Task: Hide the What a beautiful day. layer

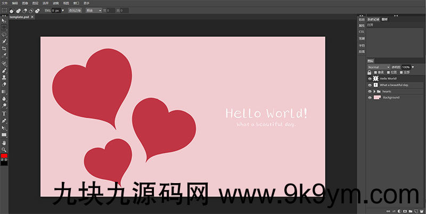Action: tap(370, 85)
